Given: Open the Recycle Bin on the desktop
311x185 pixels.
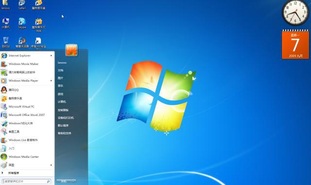Looking at the screenshot, I should [x=5, y=42].
